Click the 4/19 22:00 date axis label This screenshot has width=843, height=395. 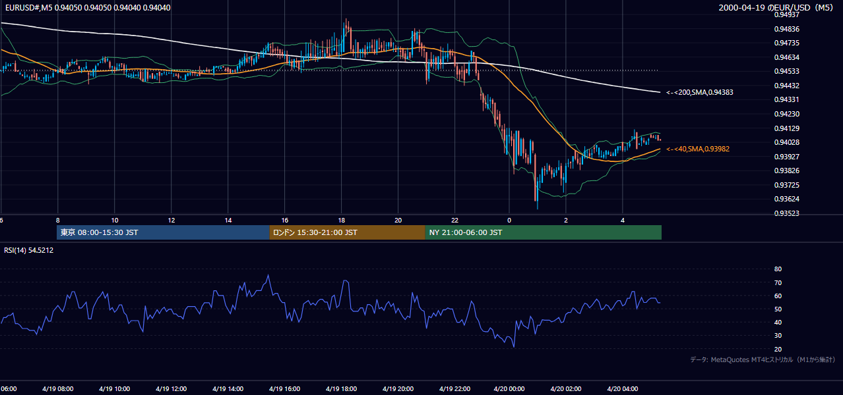(454, 389)
